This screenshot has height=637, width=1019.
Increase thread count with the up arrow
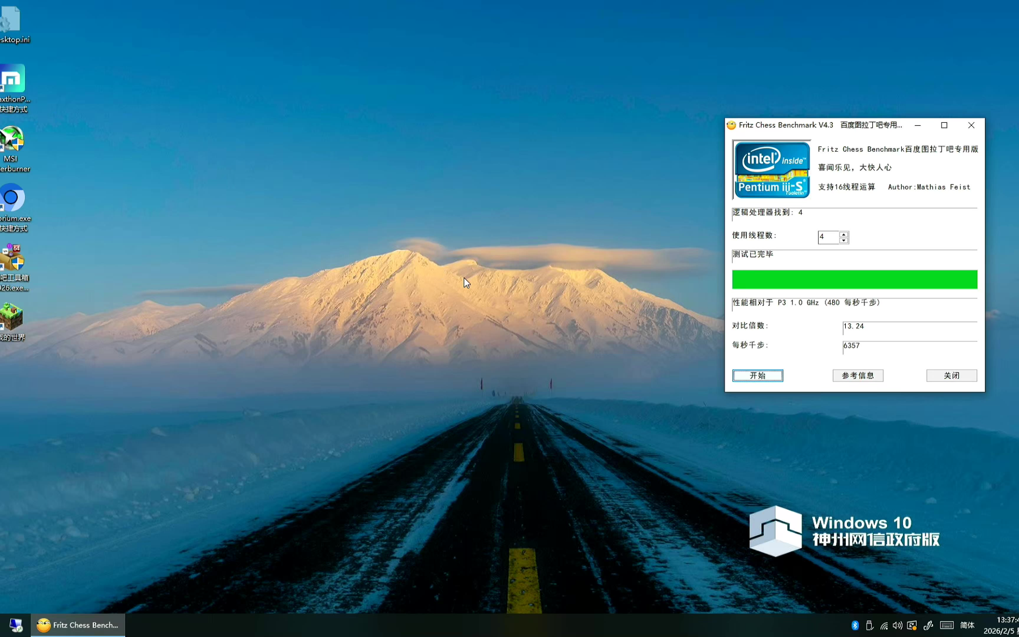pos(844,234)
